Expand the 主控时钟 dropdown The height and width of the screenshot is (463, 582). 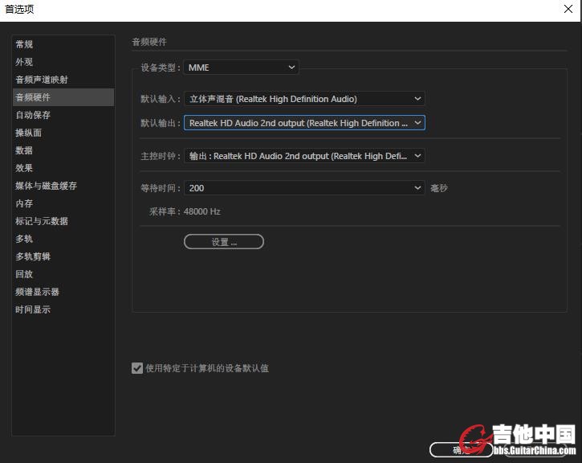coord(304,156)
